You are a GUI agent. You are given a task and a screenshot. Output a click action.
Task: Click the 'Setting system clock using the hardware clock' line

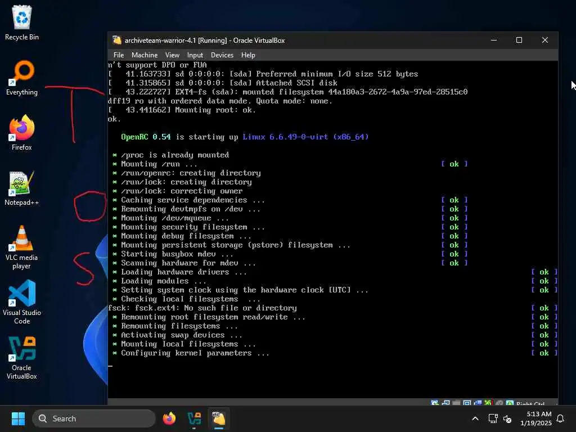(244, 290)
